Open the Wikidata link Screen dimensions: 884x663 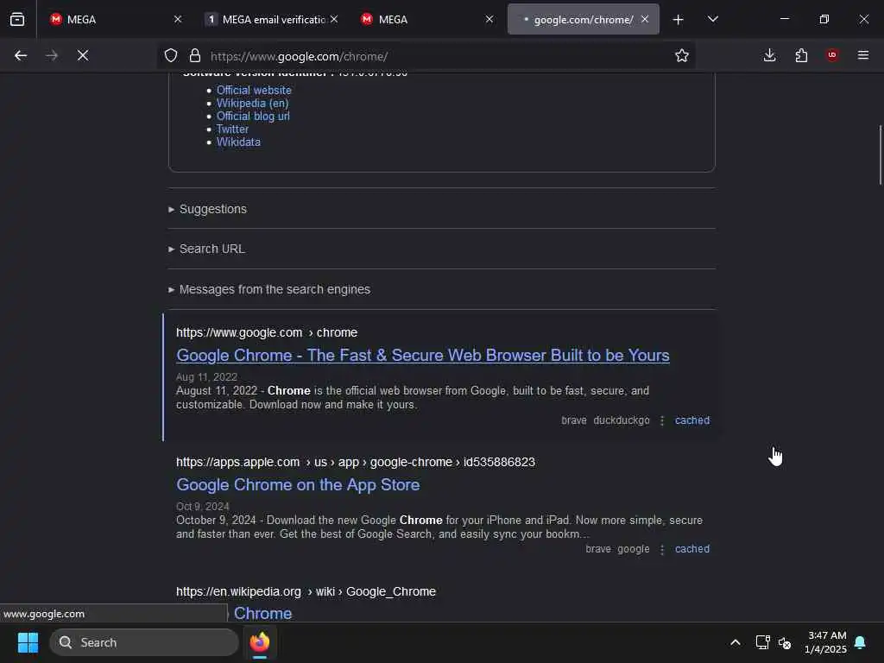click(238, 142)
